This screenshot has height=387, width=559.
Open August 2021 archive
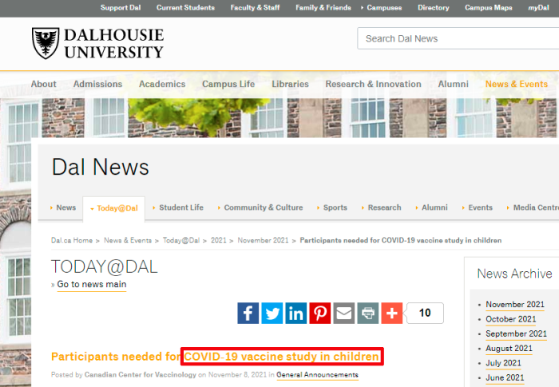509,349
